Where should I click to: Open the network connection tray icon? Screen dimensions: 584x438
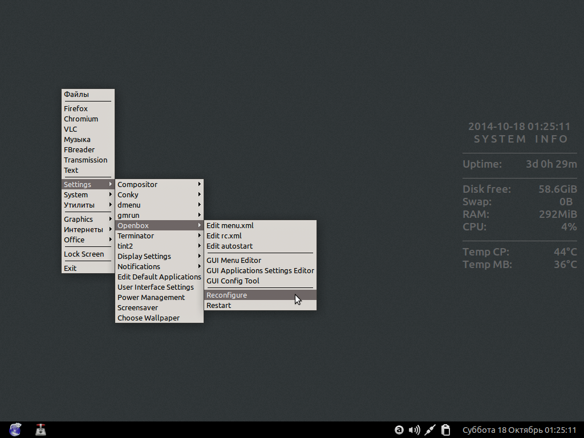[430, 430]
